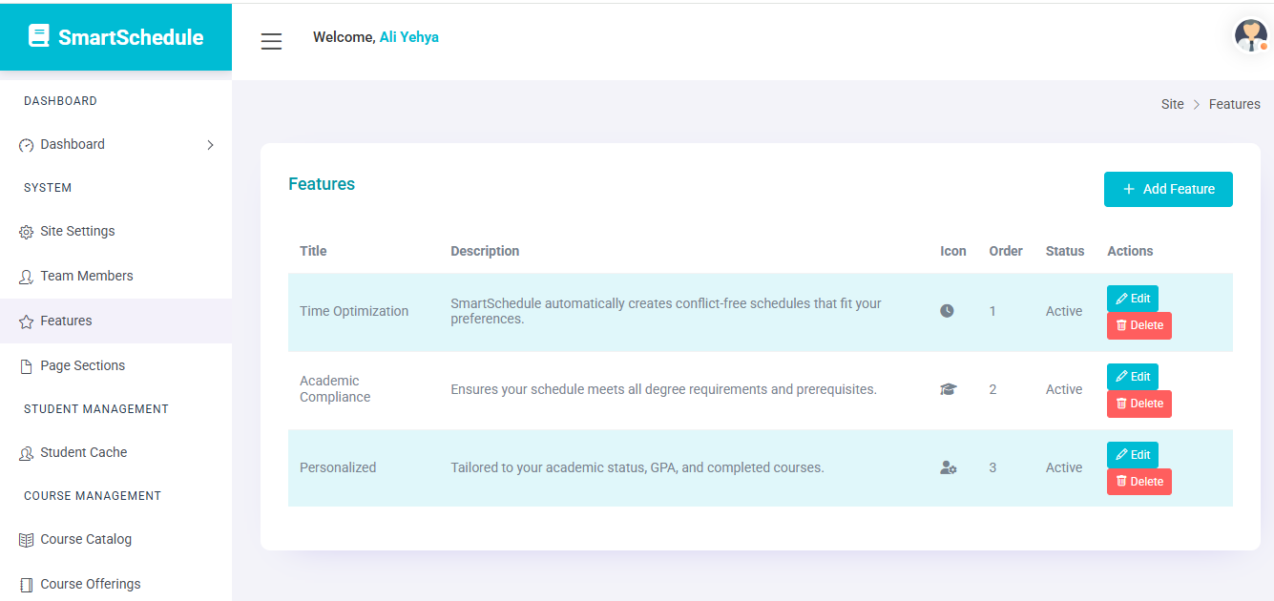Delete the Academic Compliance feature
The image size is (1274, 601).
(1138, 404)
